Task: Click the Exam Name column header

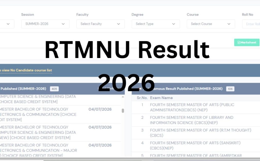Action: (x=161, y=98)
